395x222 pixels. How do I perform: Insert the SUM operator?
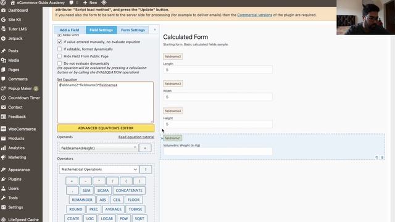(x=86, y=191)
